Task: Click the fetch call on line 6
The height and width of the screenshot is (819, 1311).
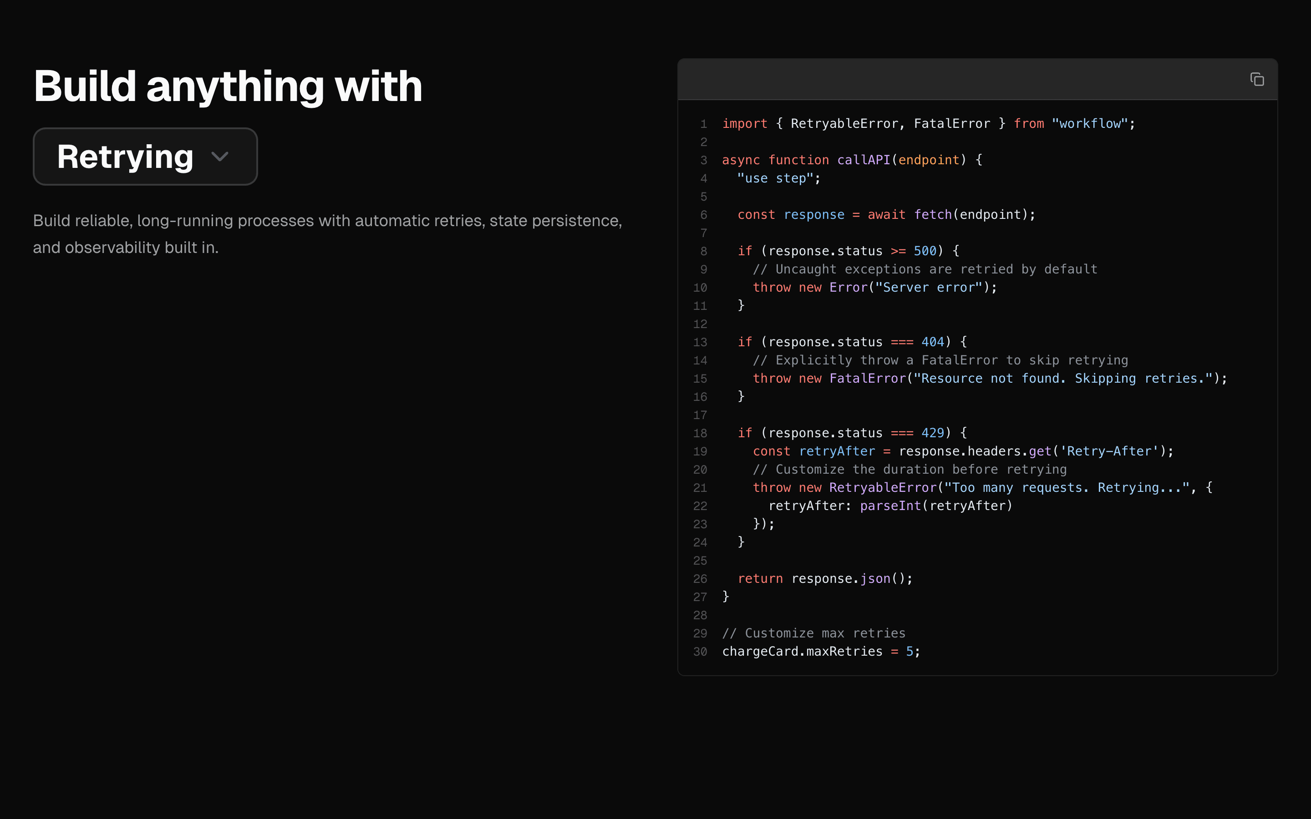Action: point(934,214)
